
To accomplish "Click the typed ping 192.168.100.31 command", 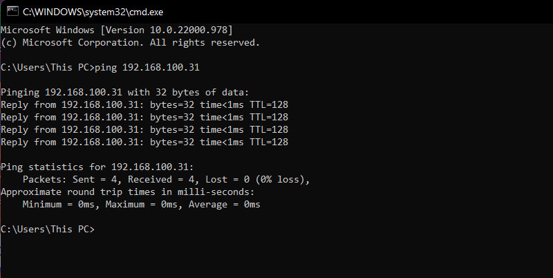I will [x=147, y=67].
